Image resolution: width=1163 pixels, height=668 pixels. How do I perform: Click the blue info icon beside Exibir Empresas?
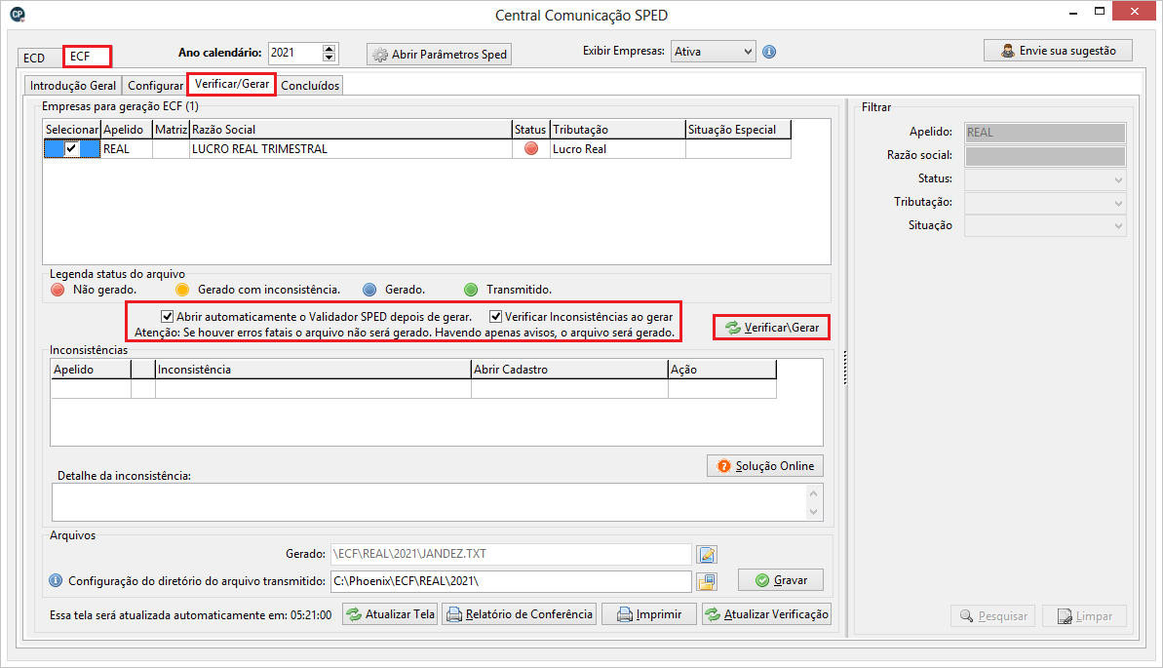tap(769, 52)
